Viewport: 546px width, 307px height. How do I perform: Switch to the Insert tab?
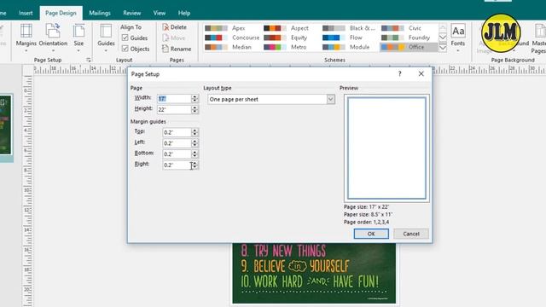(x=26, y=14)
